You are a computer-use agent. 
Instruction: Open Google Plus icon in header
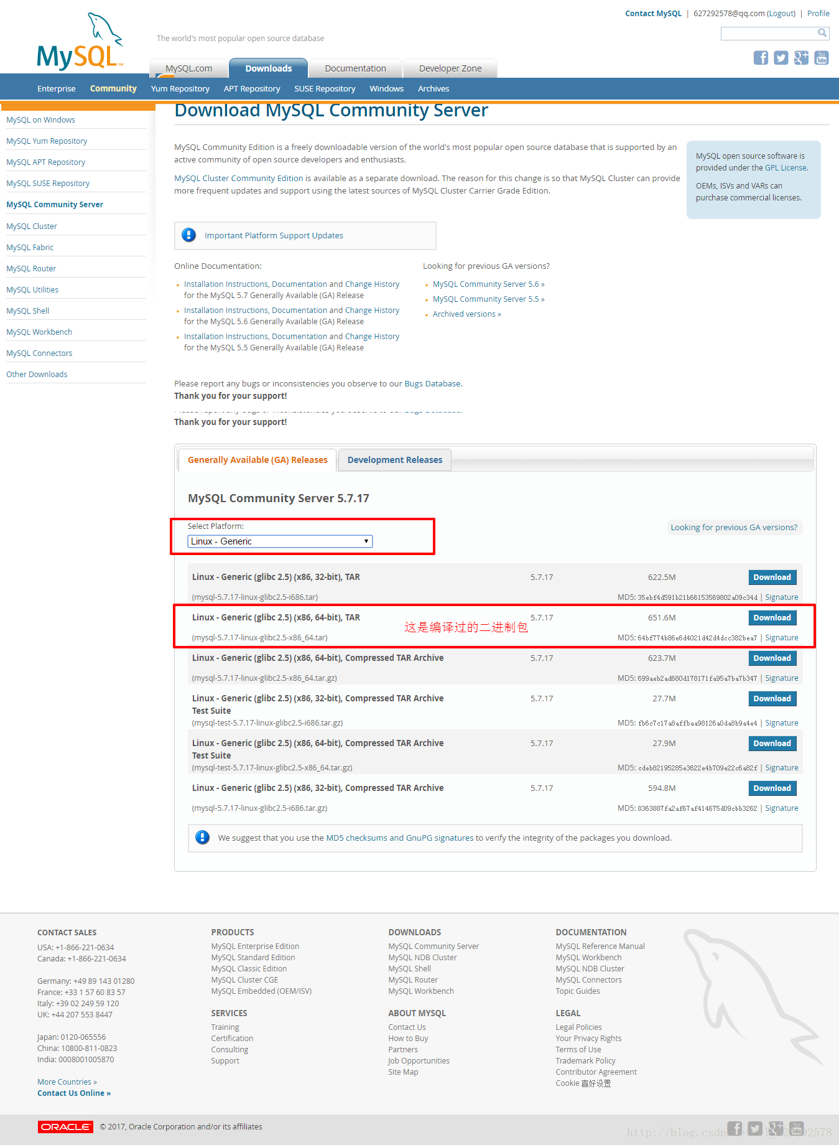pyautogui.click(x=801, y=58)
